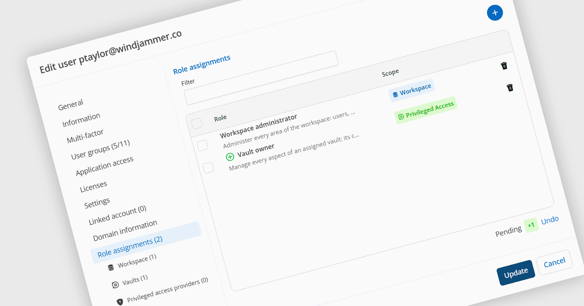Screen dimensions: 584x306
Task: Click the Edit user ptaylor@windjammer.co title
Action: (110, 51)
